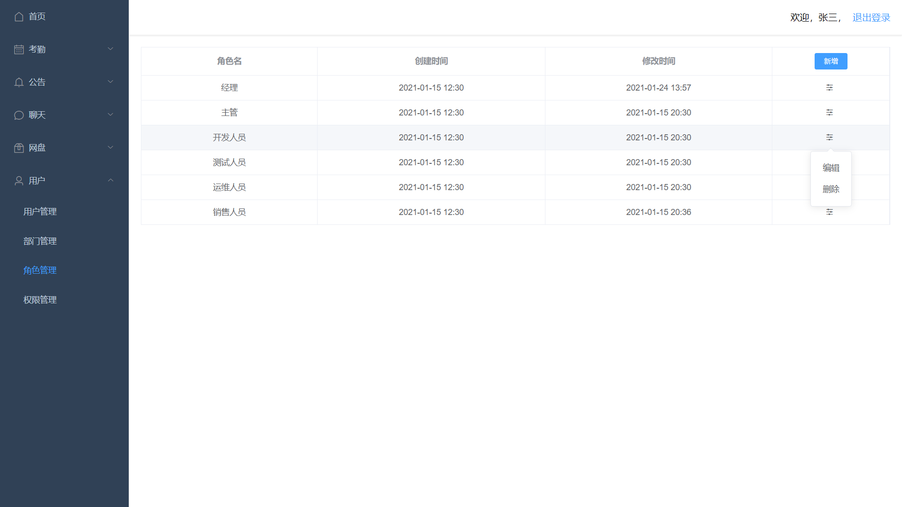Go to 权限管理 page
This screenshot has width=902, height=507.
pyautogui.click(x=40, y=300)
